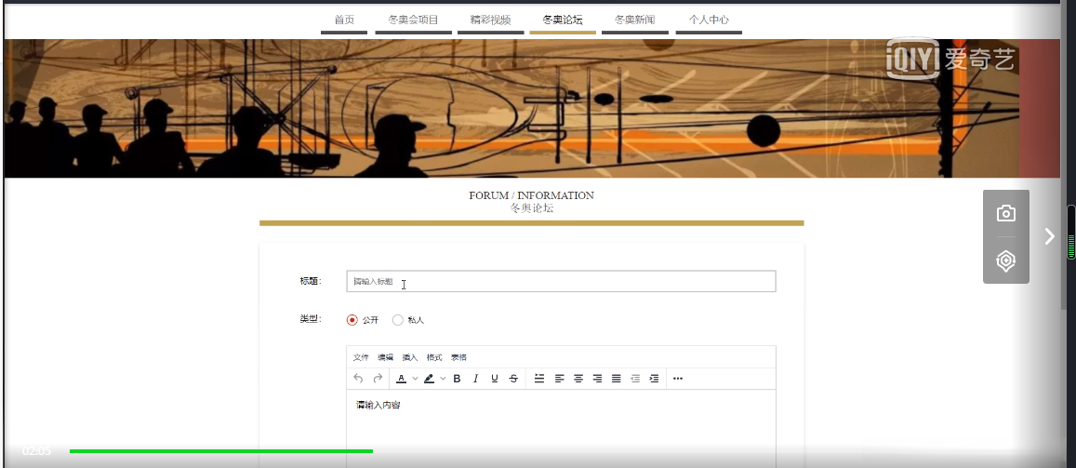Go to 冬奥新闻 navigation tab
1076x468 pixels.
[x=635, y=20]
